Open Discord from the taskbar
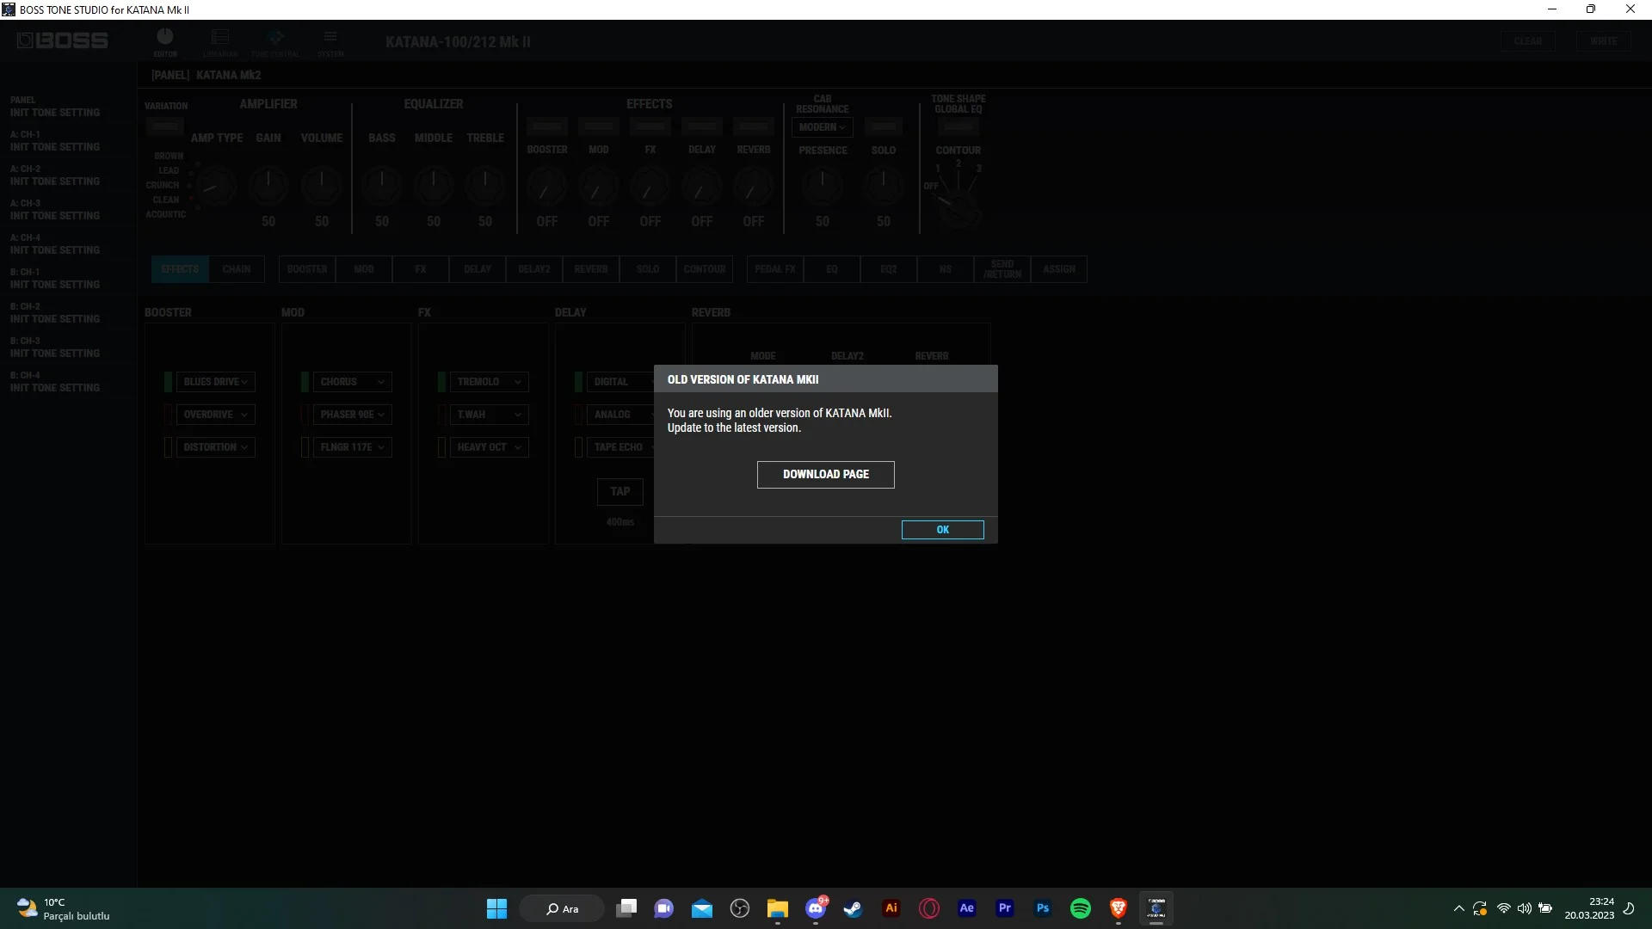Image resolution: width=1652 pixels, height=929 pixels. 815,908
